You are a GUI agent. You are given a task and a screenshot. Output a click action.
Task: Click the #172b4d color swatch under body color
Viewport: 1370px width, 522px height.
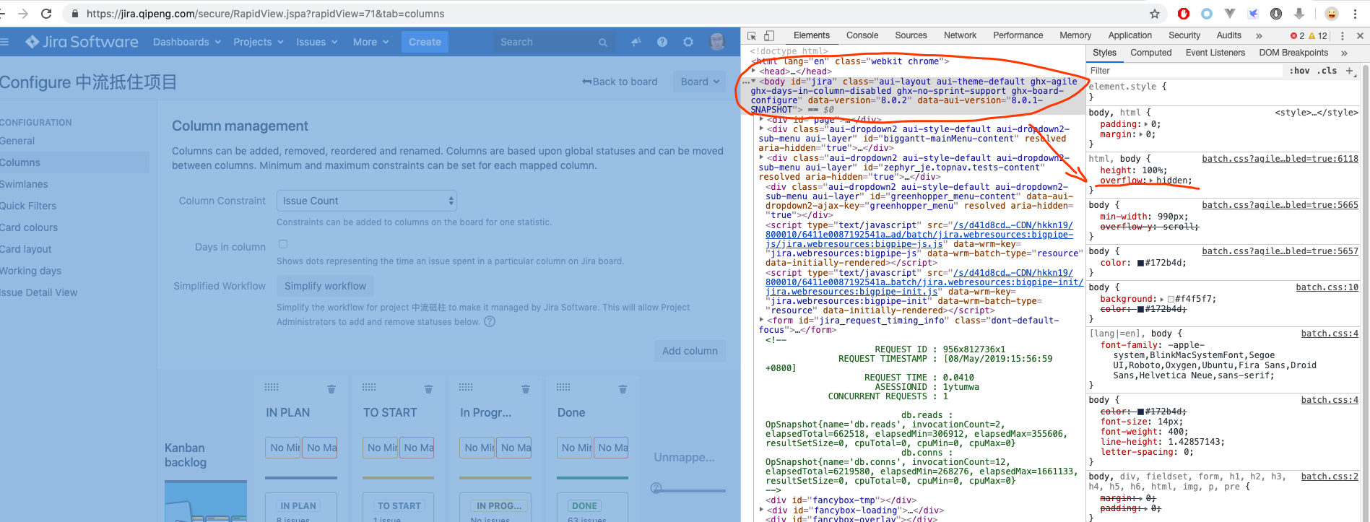click(x=1140, y=263)
